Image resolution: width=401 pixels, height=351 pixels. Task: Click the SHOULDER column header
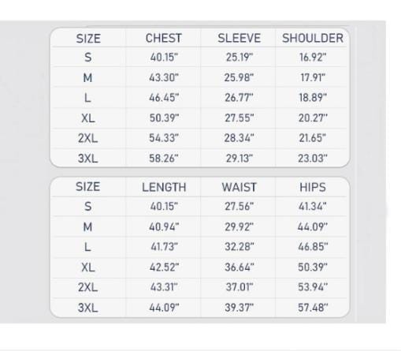coord(313,38)
